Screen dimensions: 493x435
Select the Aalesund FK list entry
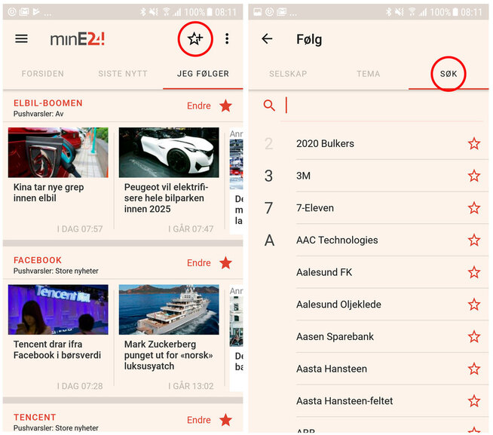pos(324,272)
